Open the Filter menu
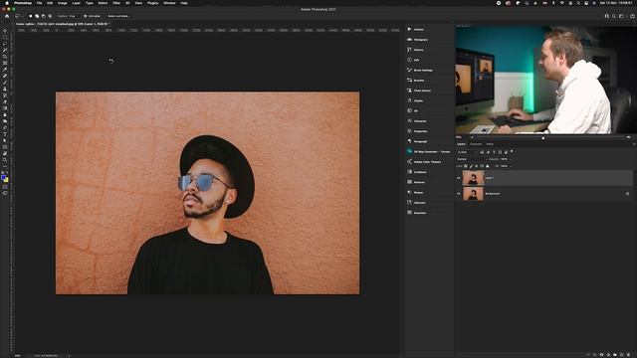The image size is (637, 358). pyautogui.click(x=116, y=3)
